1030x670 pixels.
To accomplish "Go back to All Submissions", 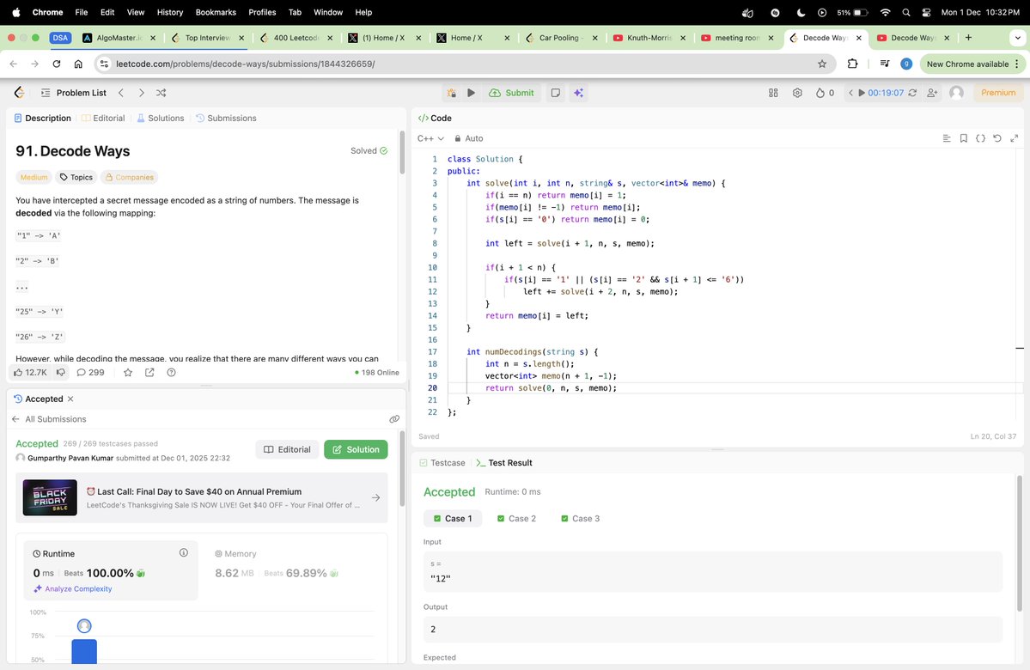I will tap(49, 419).
